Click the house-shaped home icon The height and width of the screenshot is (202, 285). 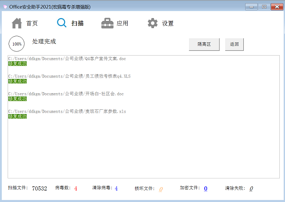click(x=17, y=23)
